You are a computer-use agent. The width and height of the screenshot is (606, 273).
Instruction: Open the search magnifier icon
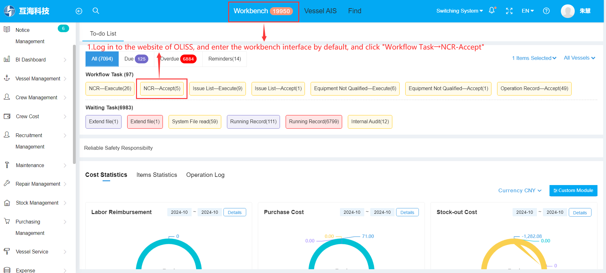pyautogui.click(x=96, y=11)
